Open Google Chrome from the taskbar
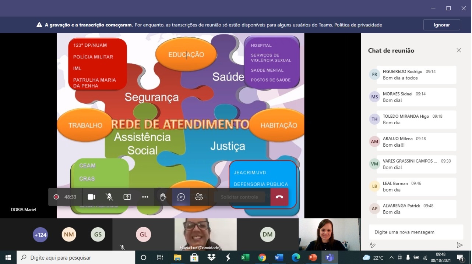This screenshot has height=264, width=472. (262, 257)
